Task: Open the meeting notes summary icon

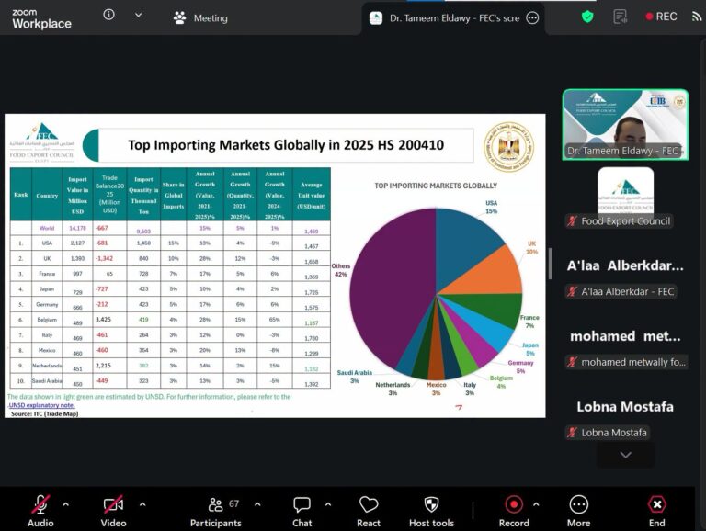Action: pyautogui.click(x=620, y=17)
